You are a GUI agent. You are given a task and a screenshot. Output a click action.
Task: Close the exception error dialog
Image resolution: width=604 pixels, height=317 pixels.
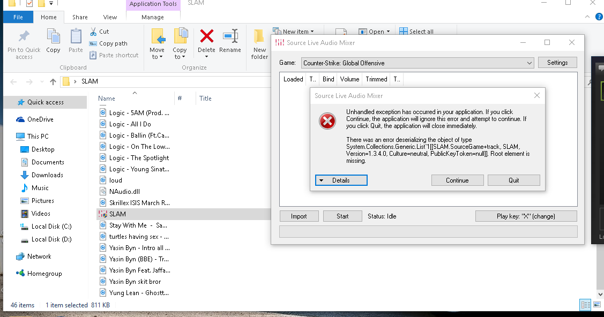537,95
